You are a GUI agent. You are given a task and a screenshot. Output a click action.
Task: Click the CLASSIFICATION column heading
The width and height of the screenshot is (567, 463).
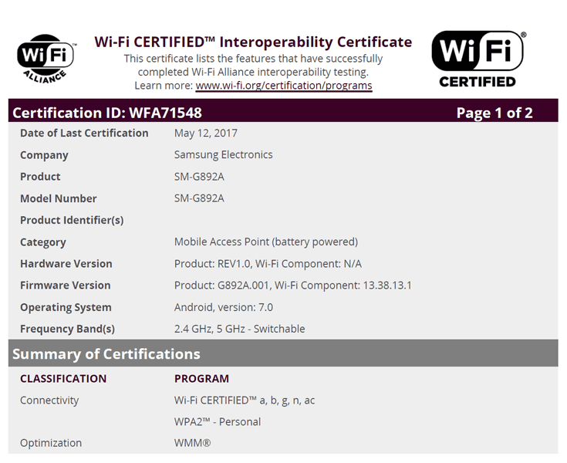click(x=63, y=379)
